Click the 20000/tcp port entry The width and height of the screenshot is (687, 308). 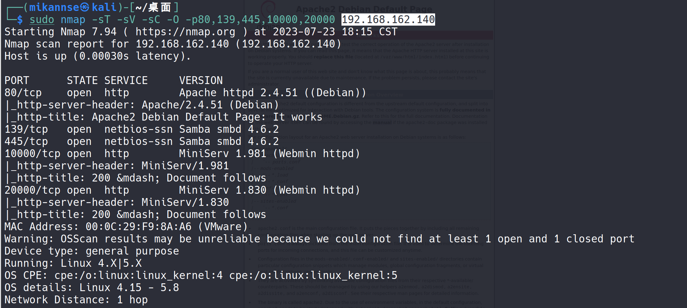pyautogui.click(x=32, y=190)
